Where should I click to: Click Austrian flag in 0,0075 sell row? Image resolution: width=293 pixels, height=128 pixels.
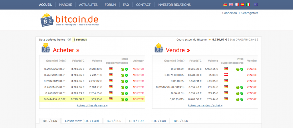coord(226,75)
